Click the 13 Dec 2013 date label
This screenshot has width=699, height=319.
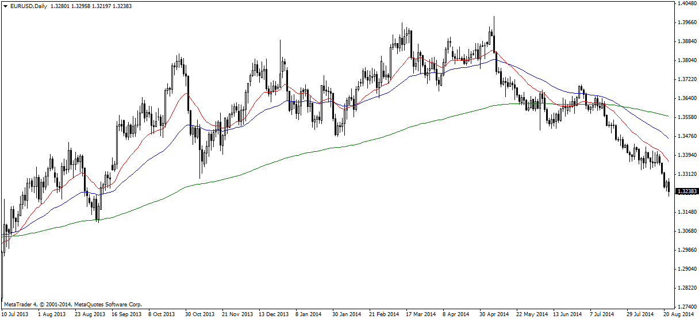pyautogui.click(x=274, y=314)
